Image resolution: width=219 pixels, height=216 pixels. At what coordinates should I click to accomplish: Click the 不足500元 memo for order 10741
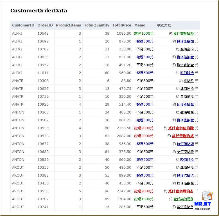145,207
